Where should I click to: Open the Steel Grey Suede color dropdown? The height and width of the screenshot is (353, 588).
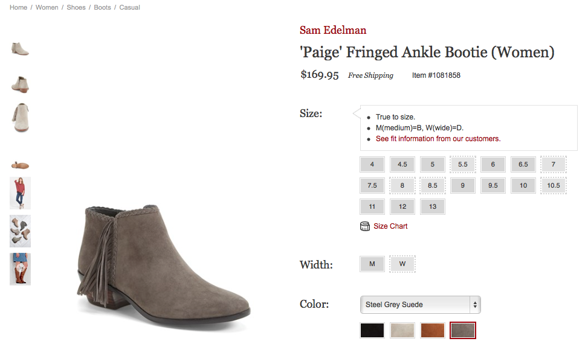420,305
